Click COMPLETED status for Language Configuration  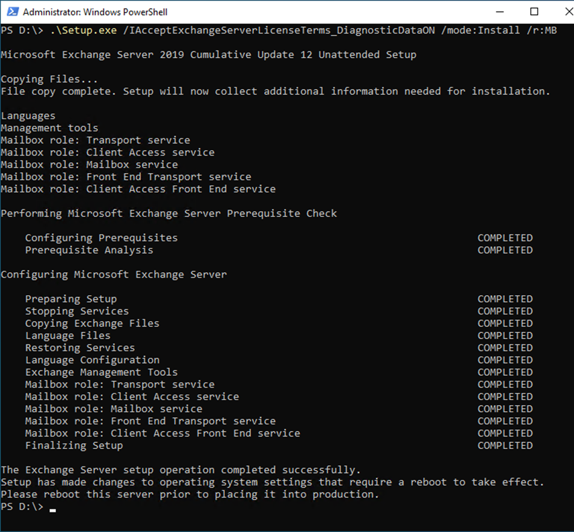click(505, 360)
